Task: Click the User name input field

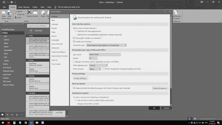Action: click(x=105, y=55)
